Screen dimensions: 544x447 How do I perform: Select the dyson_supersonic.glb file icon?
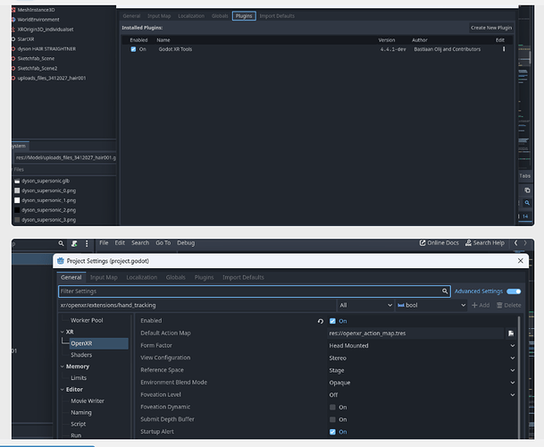(17, 181)
